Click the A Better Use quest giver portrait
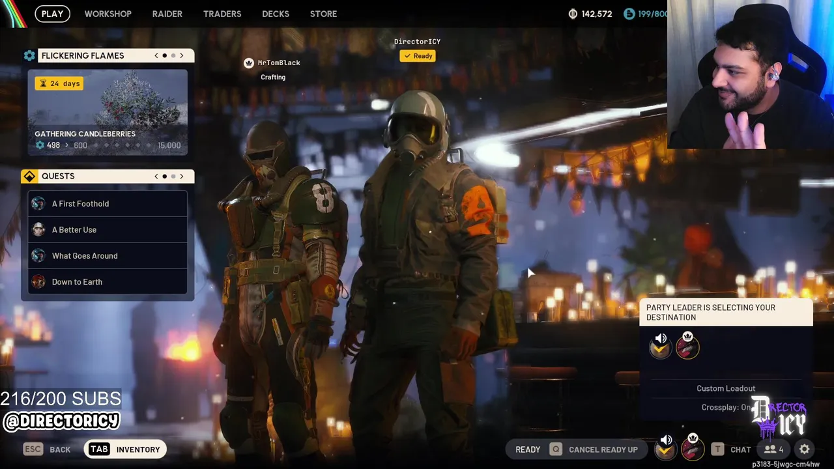 [x=38, y=229]
